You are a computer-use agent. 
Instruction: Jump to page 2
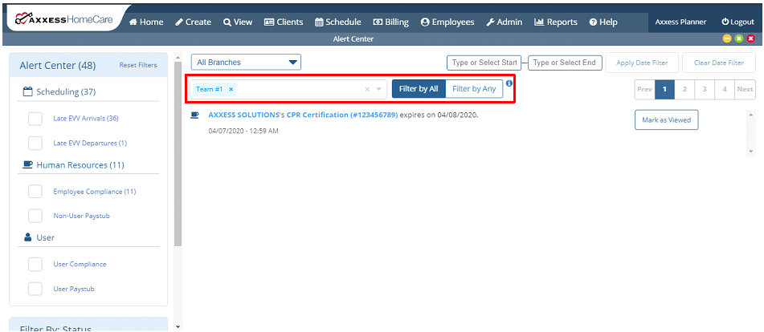click(684, 90)
